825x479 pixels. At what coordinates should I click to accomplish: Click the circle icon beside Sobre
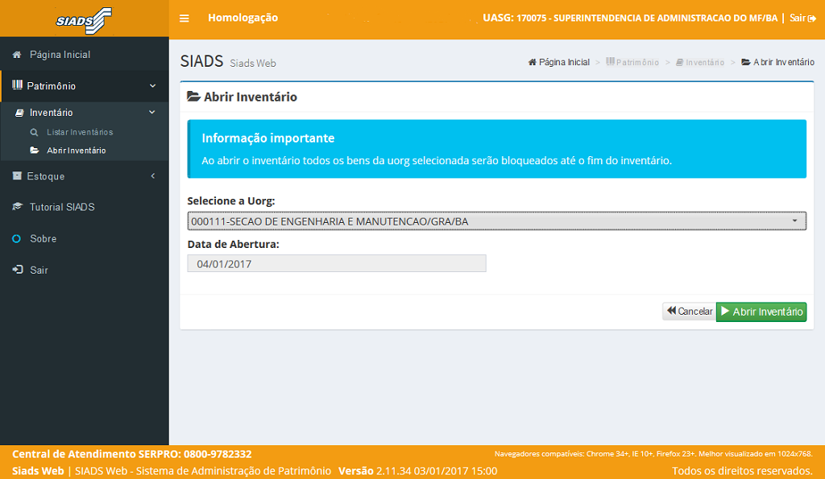tap(17, 239)
